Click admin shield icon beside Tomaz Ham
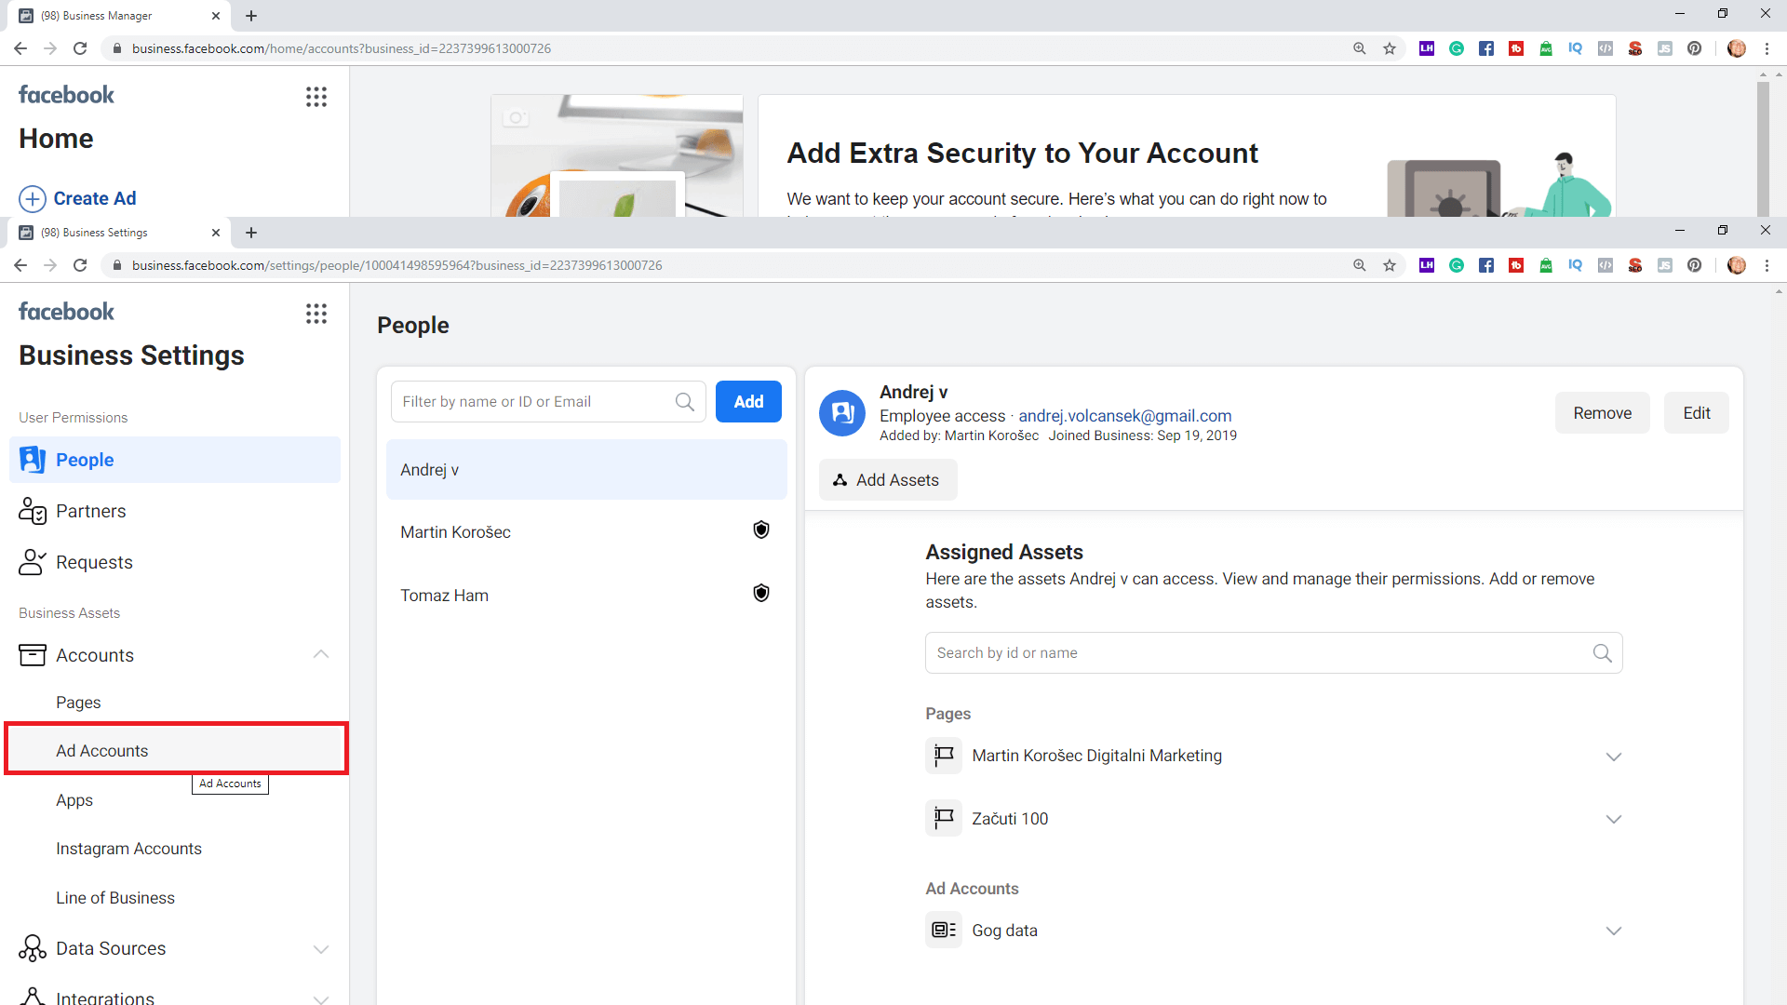The height and width of the screenshot is (1005, 1787). [761, 594]
